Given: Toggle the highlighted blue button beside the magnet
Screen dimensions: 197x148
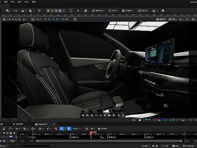Looking at the screenshot, I should [69, 129].
